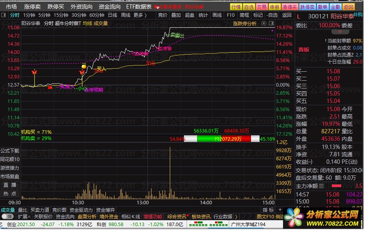Select the 量比 sub-chart tab
365x230 pixels.
(23, 210)
